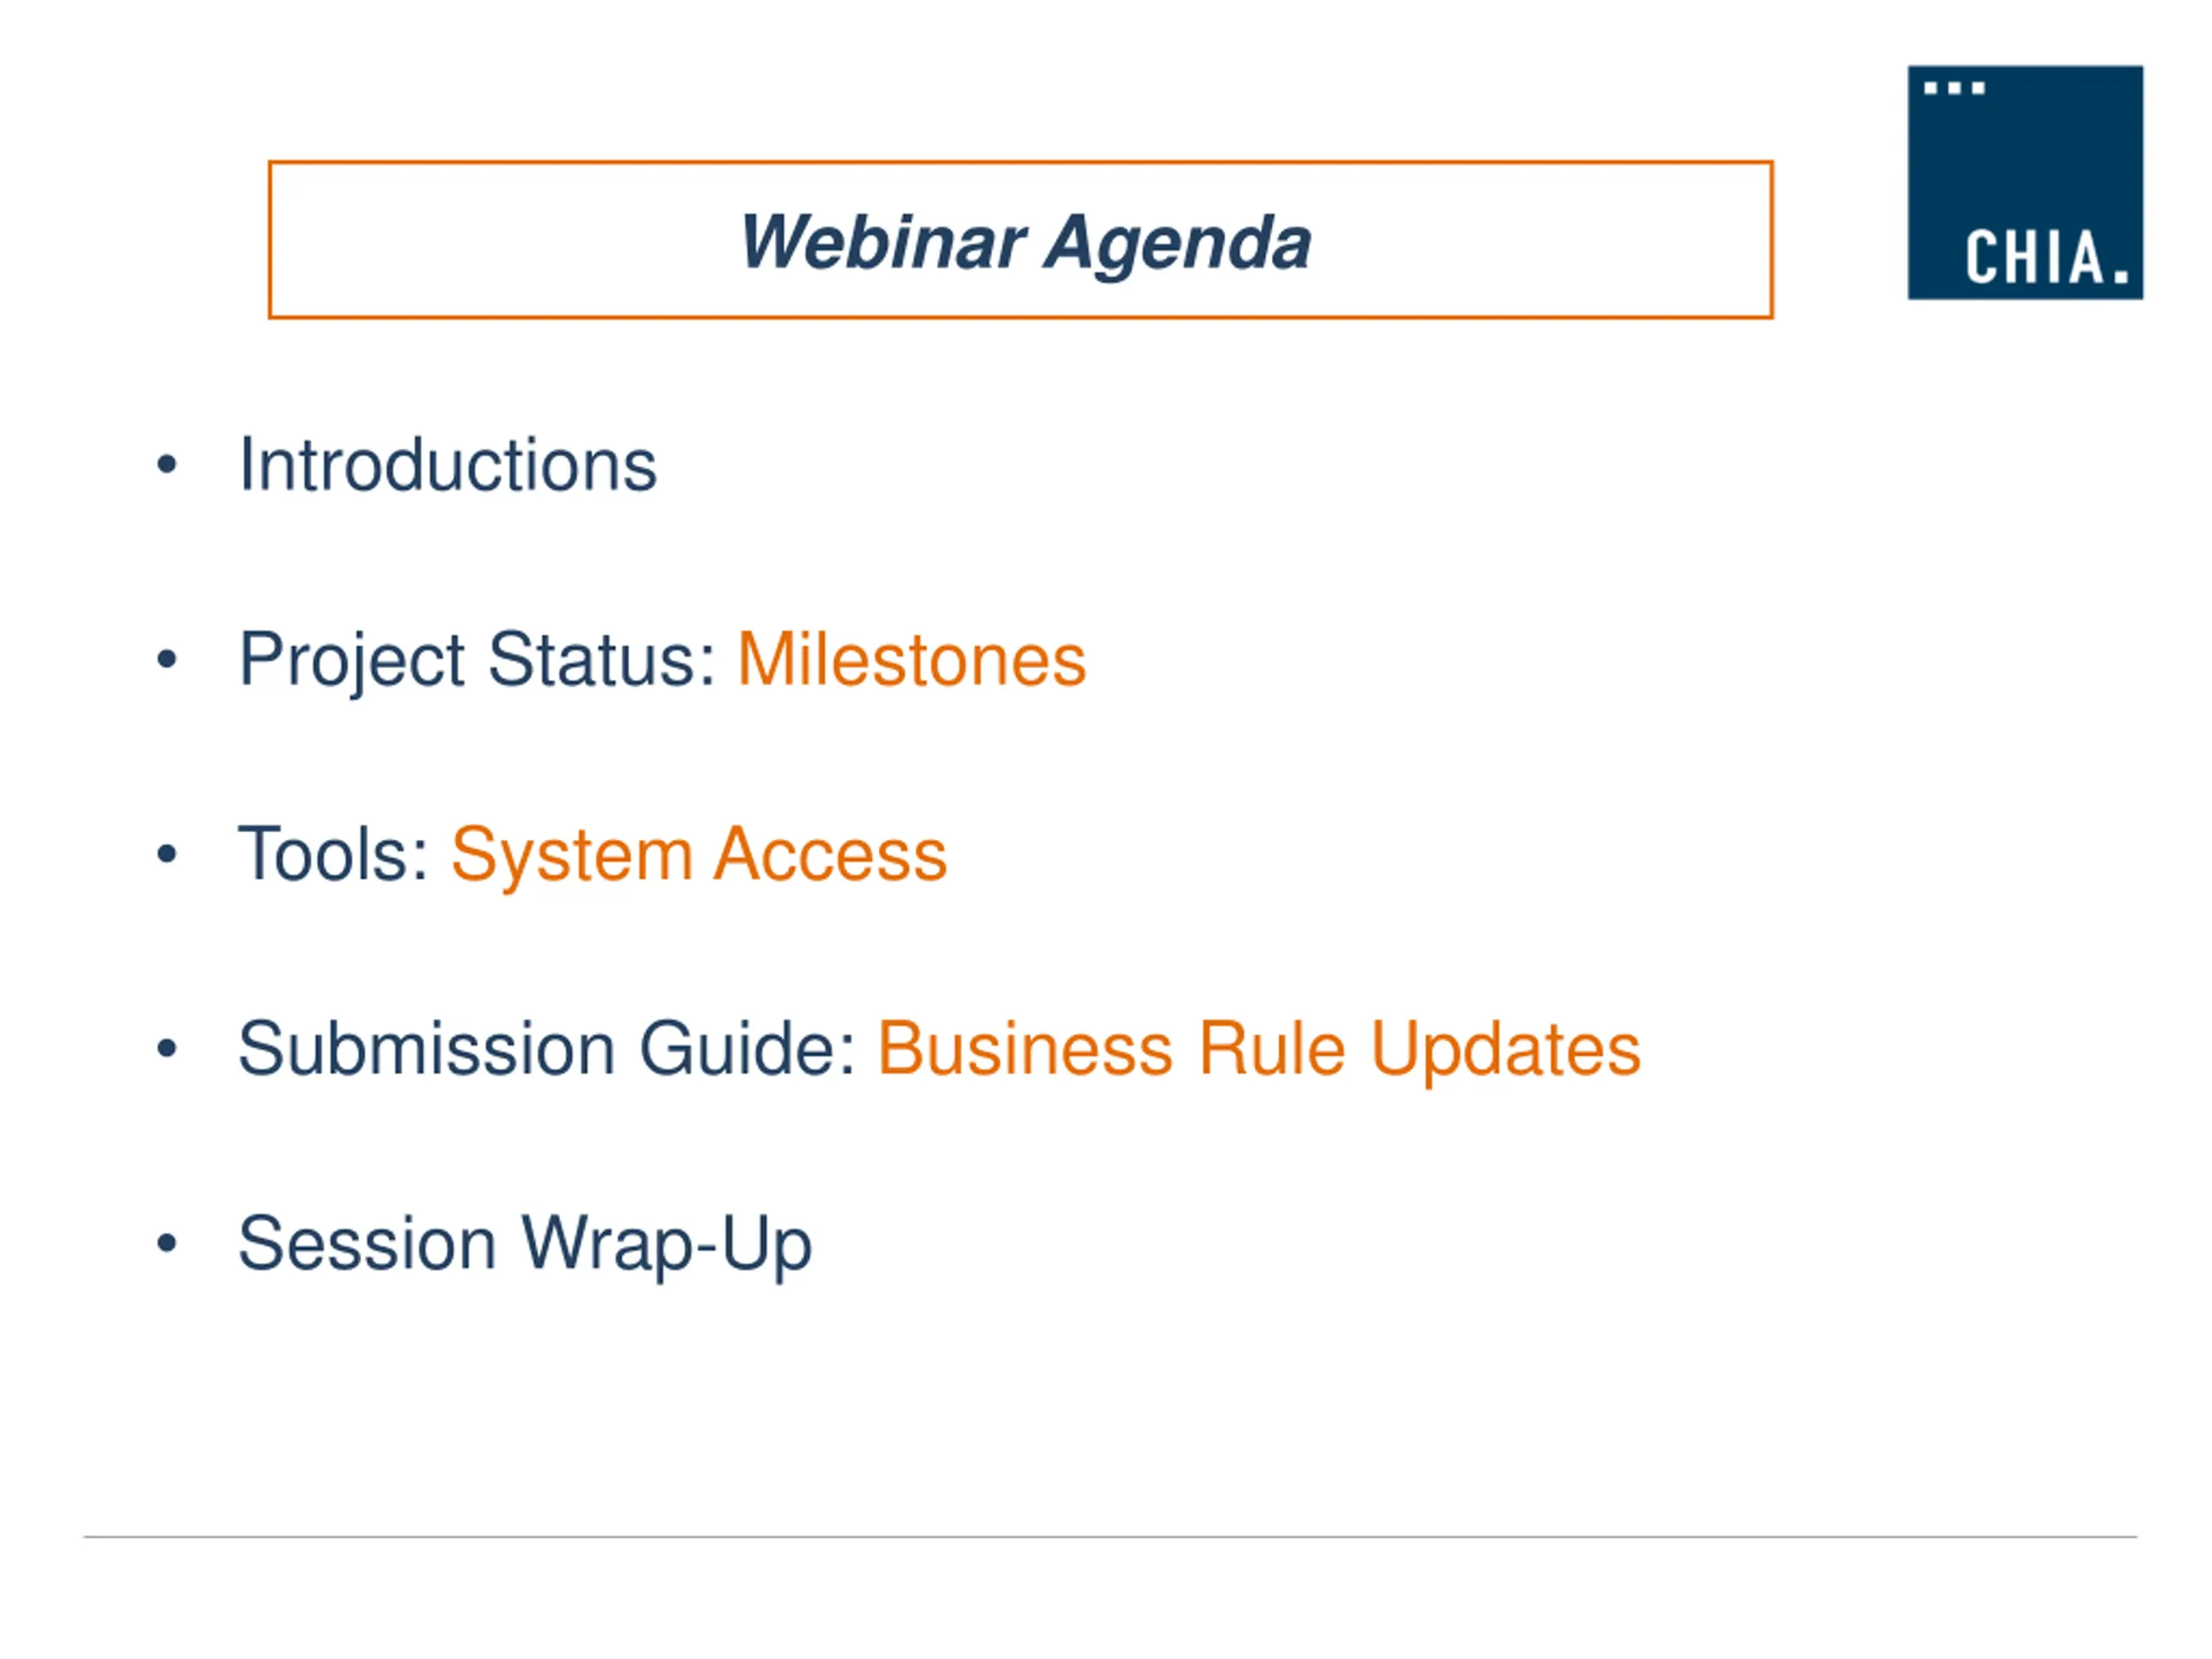Click the orange border of the title box
Screen dimensions: 2212x1659
click(x=1021, y=162)
